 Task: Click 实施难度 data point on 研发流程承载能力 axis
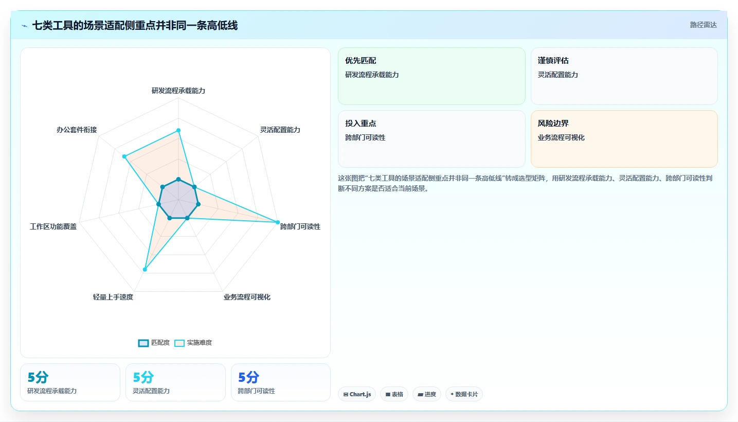point(178,131)
